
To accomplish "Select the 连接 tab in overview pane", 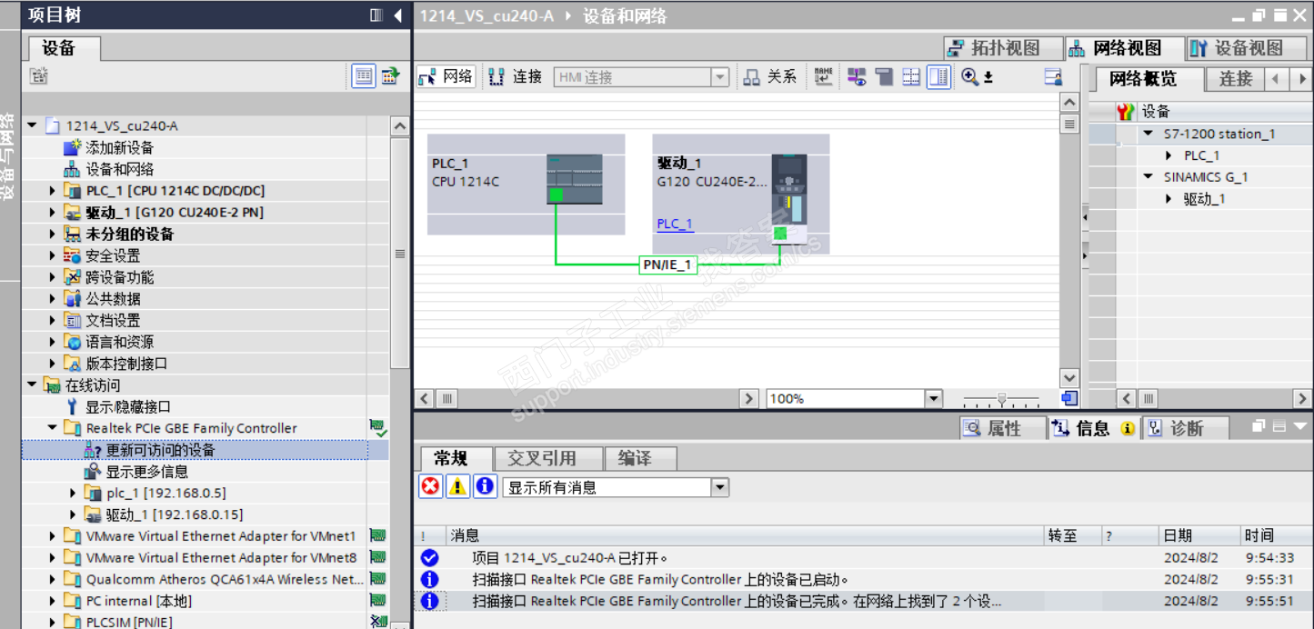I will point(1235,79).
